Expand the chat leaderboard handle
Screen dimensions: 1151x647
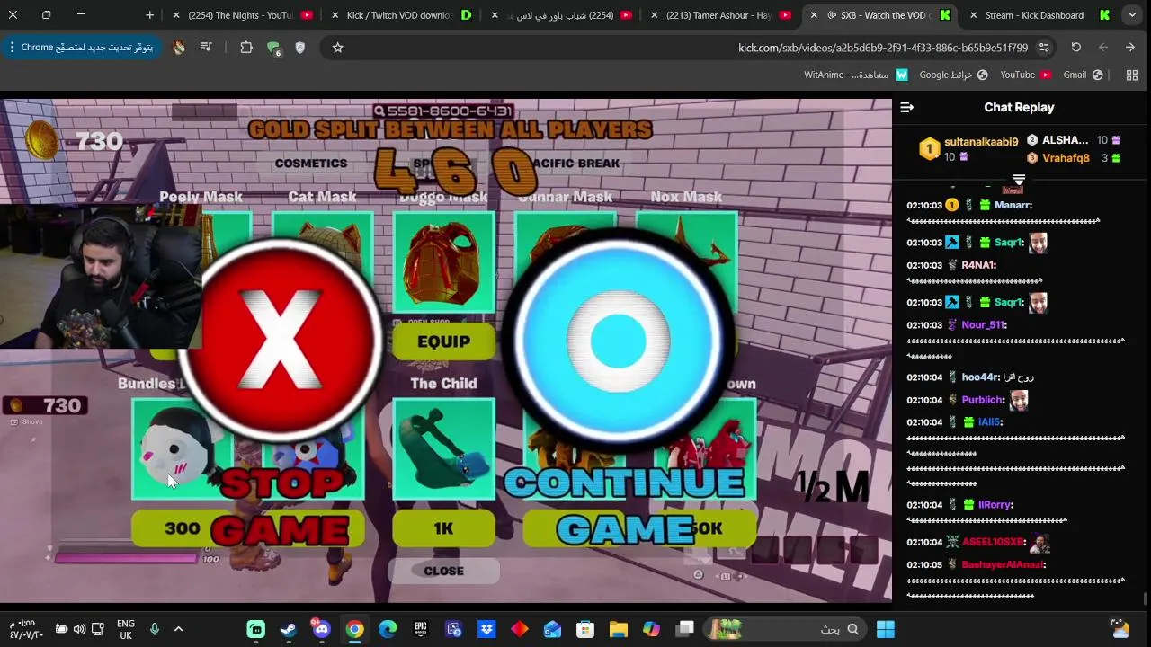(x=1019, y=180)
